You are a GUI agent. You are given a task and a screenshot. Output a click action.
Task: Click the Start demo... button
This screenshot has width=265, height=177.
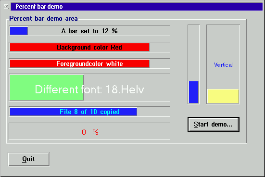[213, 125]
